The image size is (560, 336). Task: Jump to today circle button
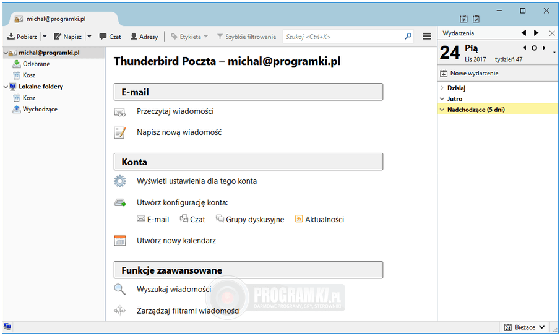point(534,48)
